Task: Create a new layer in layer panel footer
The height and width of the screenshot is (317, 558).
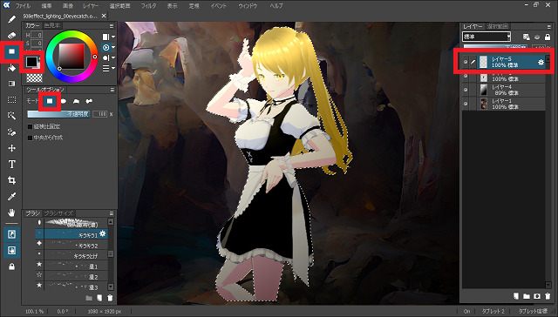Action: [515, 296]
